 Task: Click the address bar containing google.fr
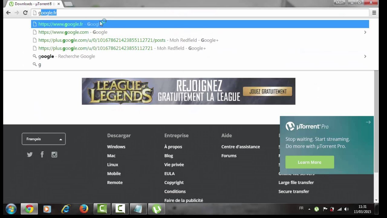point(200,13)
